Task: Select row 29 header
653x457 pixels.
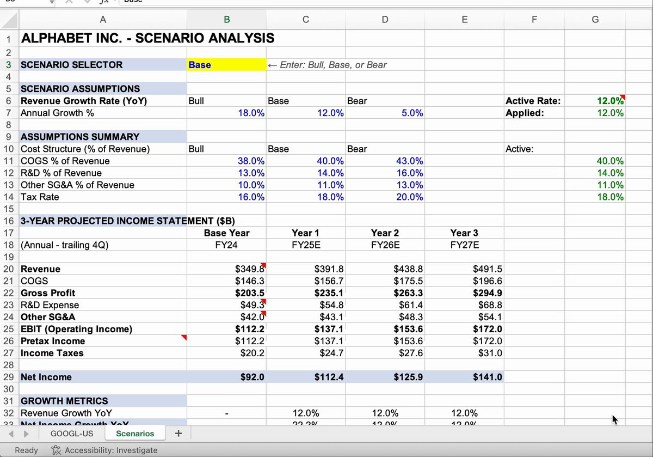Action: (x=9, y=377)
